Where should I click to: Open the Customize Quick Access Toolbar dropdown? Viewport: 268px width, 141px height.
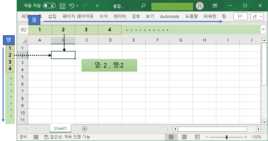(x=97, y=6)
